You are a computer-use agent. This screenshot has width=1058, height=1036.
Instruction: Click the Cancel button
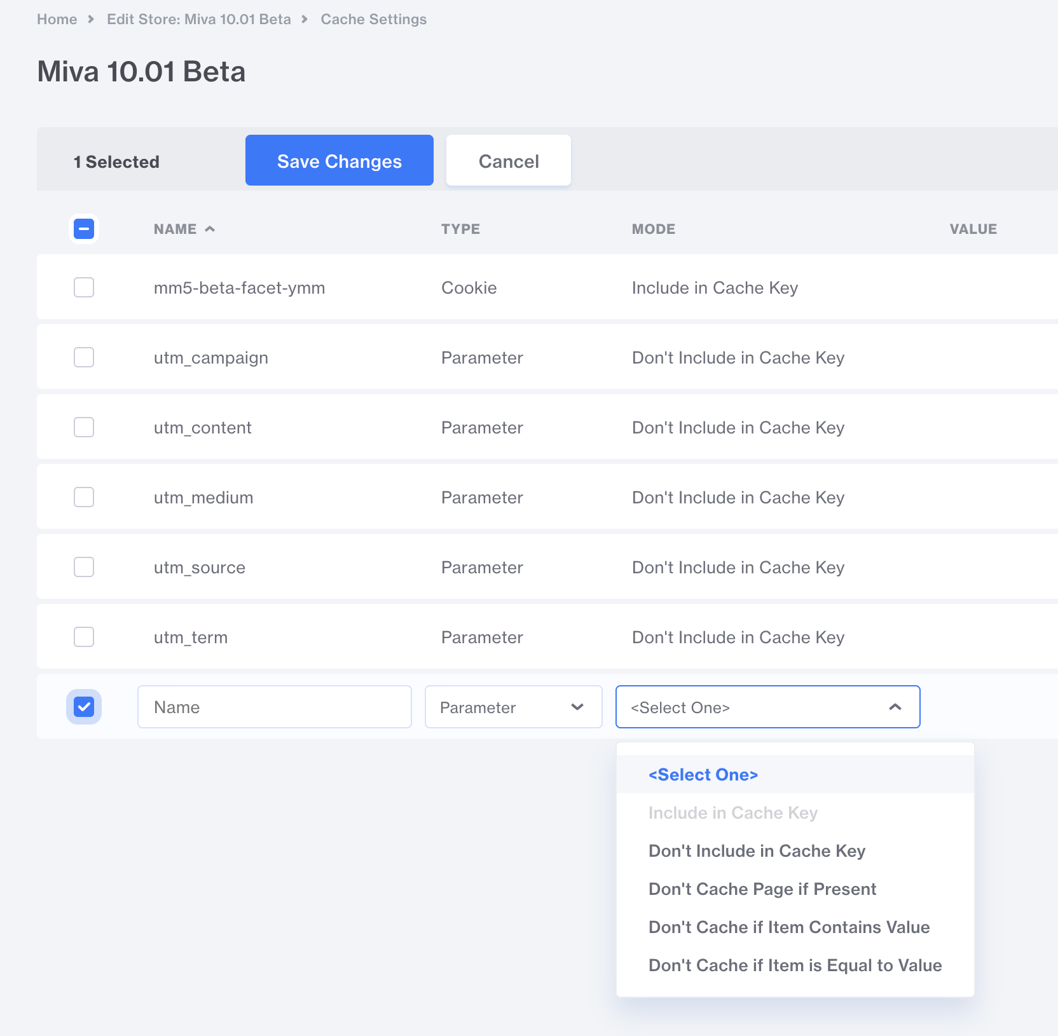click(508, 160)
